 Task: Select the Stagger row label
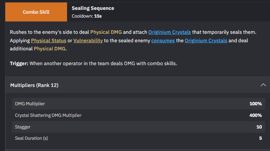[x=23, y=127]
